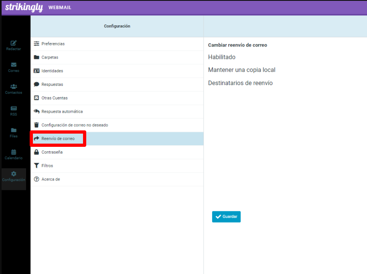Screen dimensions: 367x274
Task: Open the Calendario calendar icon
Action: [x=14, y=152]
